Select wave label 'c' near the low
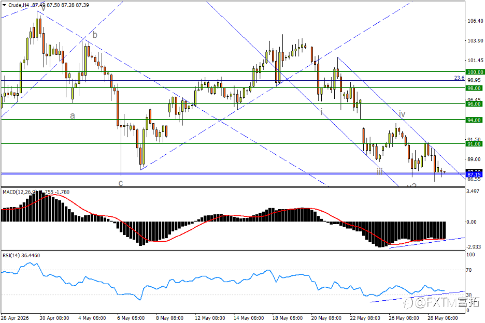The width and height of the screenshot is (485, 323). 121,183
